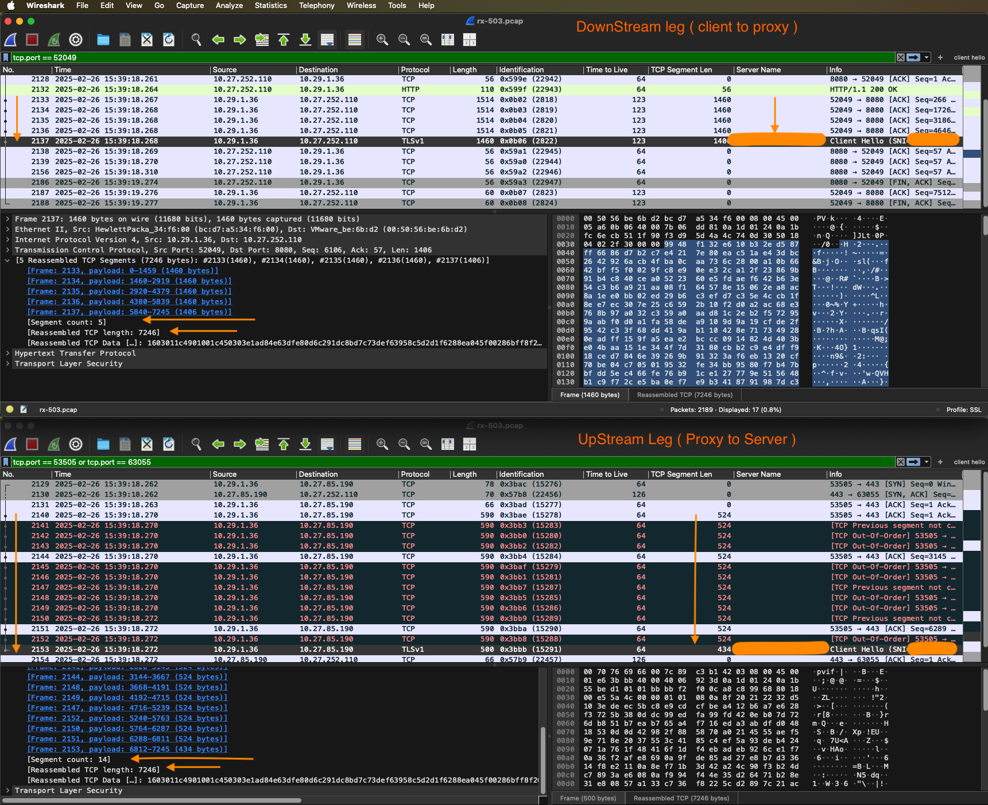Click resize columns icon in the upper toolbar

click(x=448, y=40)
